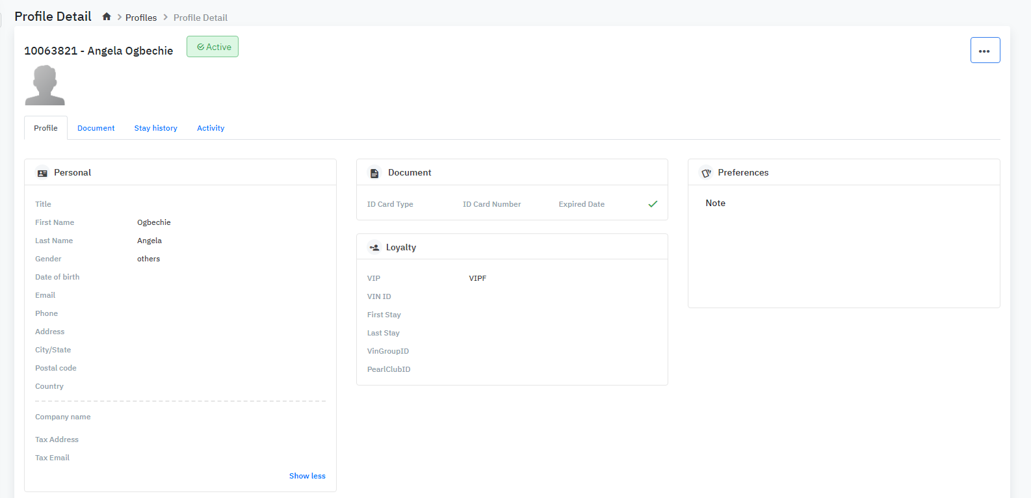Click the green Active status badge

pyautogui.click(x=213, y=47)
